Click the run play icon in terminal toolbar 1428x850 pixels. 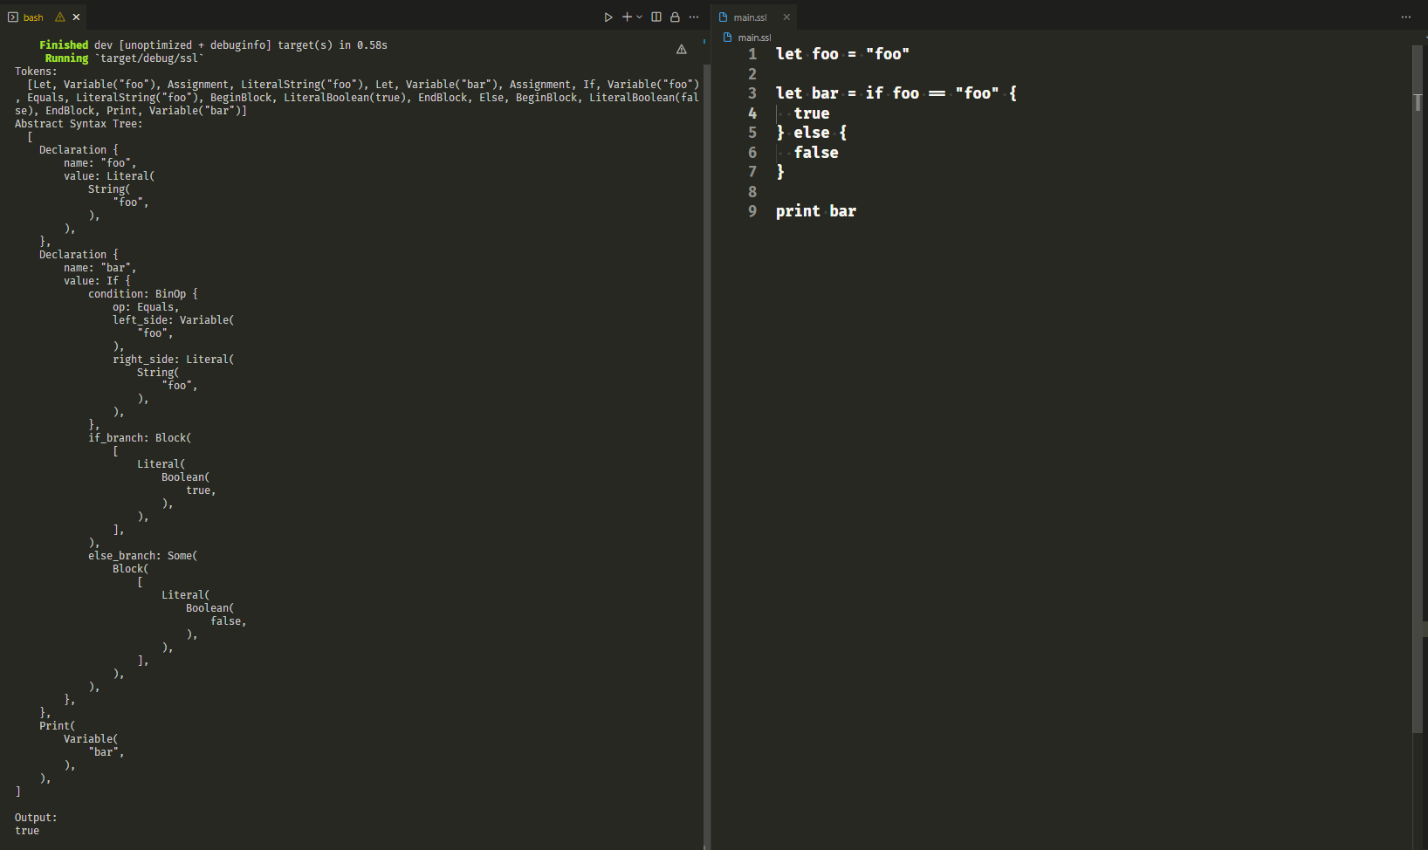tap(608, 17)
